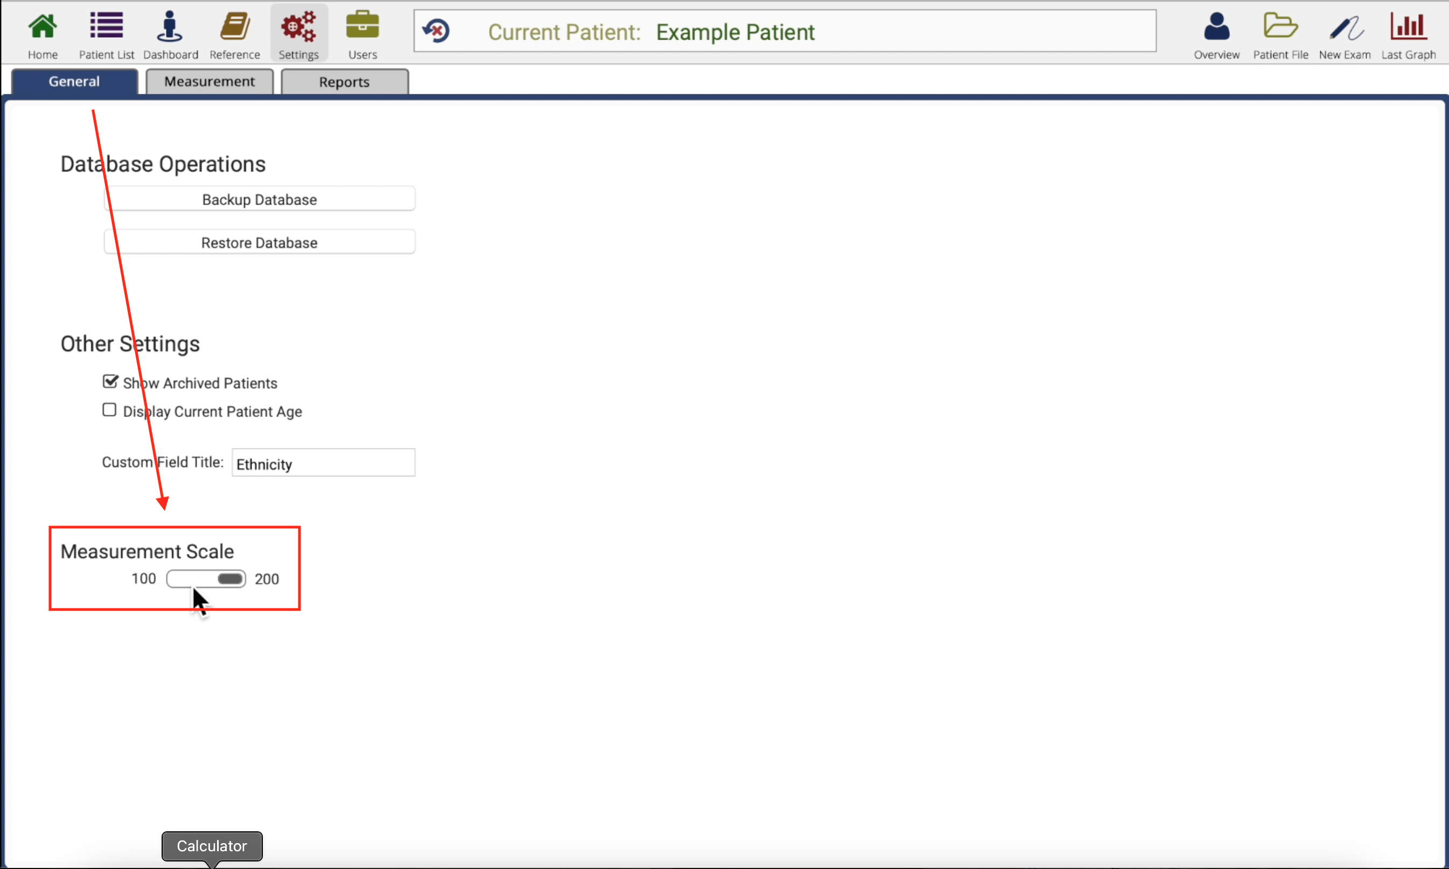The height and width of the screenshot is (869, 1449).
Task: Open the patient Overview icon
Action: coord(1216,26)
